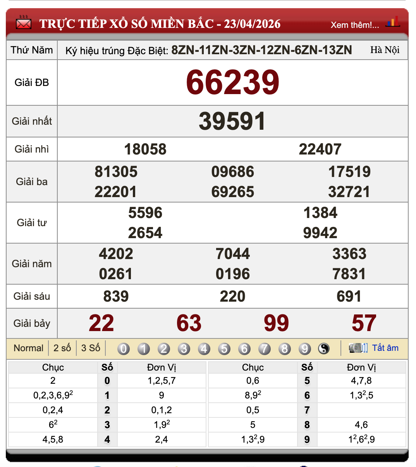Select the Normal display mode
This screenshot has width=416, height=467.
point(29,348)
